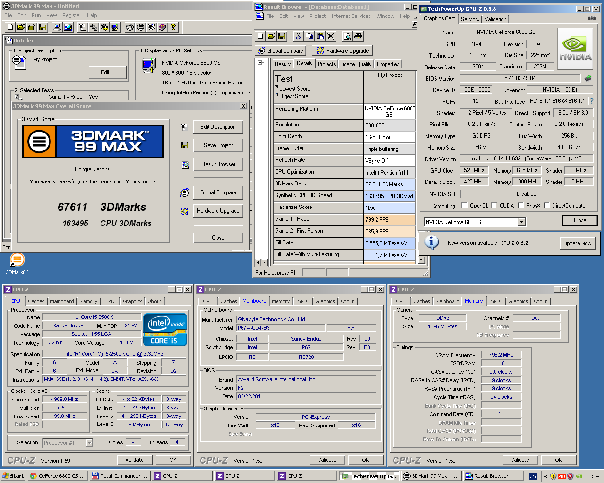The width and height of the screenshot is (604, 483).
Task: Click Intel Core i5 logo in CPU-Z
Action: 165,330
